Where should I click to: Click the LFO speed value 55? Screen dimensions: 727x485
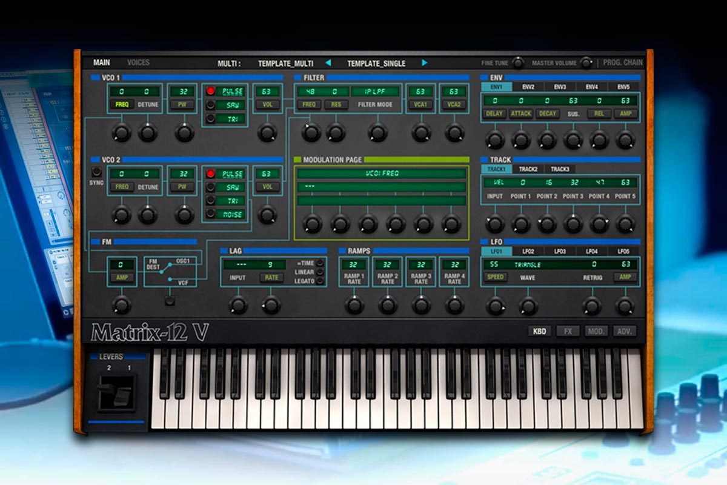494,264
